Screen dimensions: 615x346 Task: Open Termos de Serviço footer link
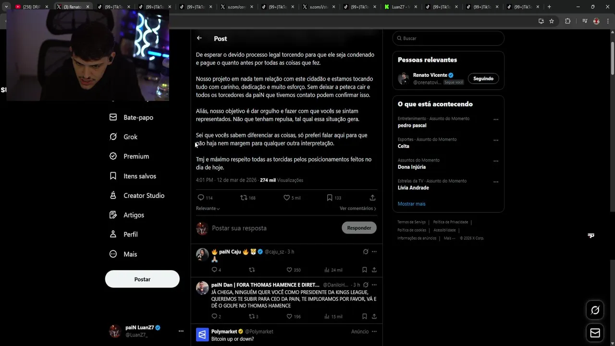point(411,222)
